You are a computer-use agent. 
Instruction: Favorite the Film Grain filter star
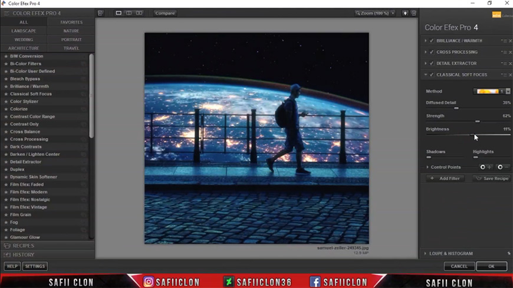5,215
